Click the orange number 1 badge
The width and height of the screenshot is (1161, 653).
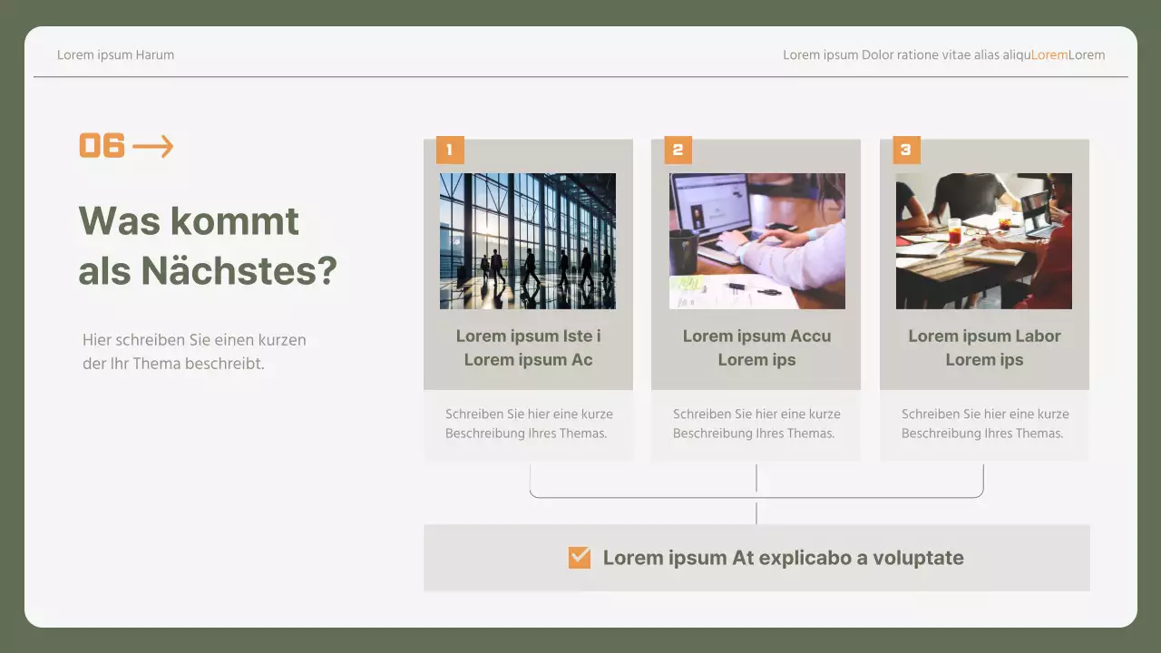449,150
